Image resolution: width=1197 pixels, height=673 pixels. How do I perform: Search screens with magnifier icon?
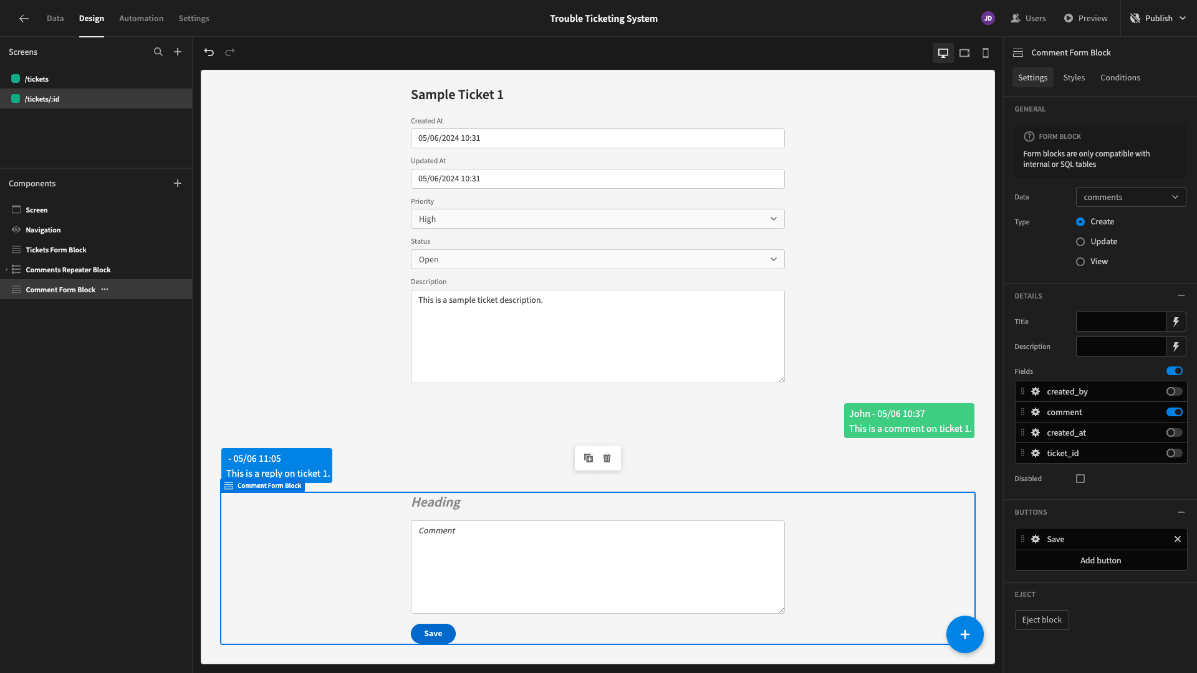click(x=158, y=52)
